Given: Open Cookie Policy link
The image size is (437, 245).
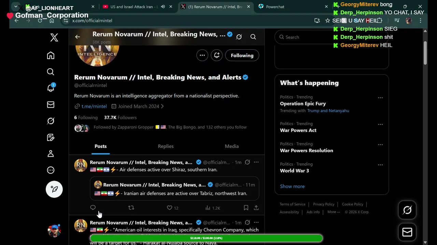Looking at the screenshot, I should coord(353,204).
